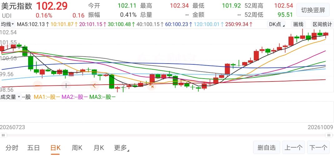The width and height of the screenshot is (334, 156).
Task: Open 区间统计 range statistics
Action: [322, 24]
